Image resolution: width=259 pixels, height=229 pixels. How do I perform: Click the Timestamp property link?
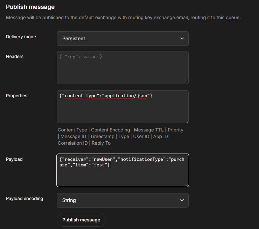(102, 136)
